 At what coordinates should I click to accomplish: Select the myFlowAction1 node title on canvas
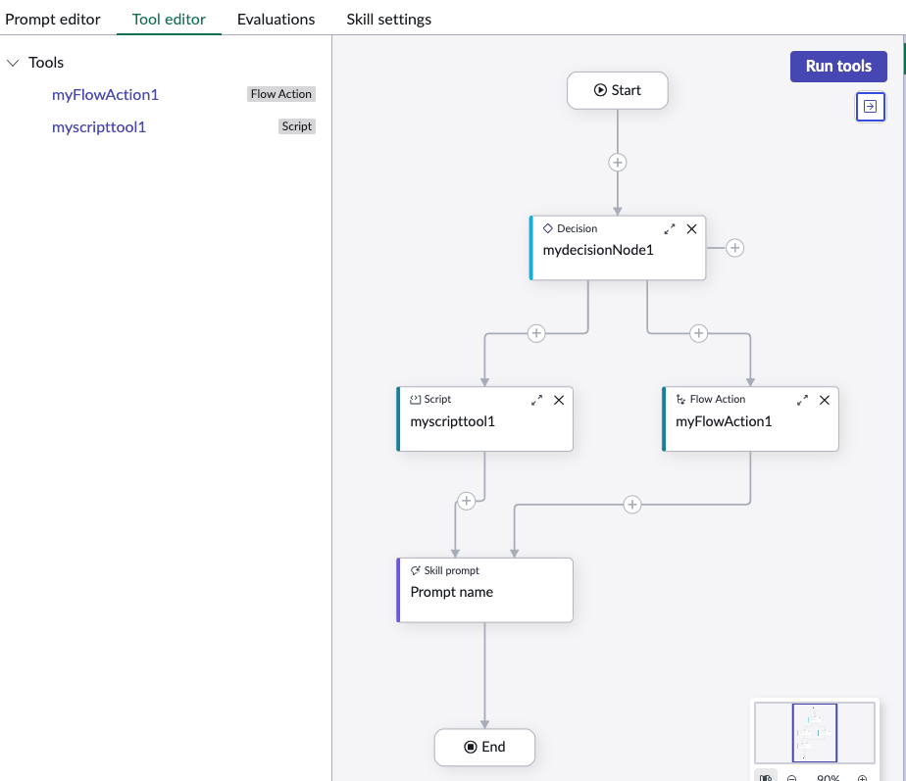(724, 421)
